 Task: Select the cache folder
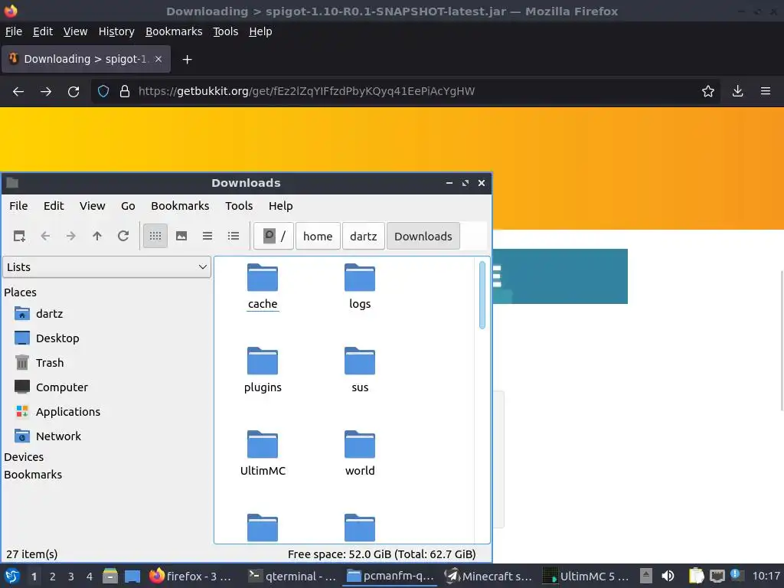pos(263,287)
